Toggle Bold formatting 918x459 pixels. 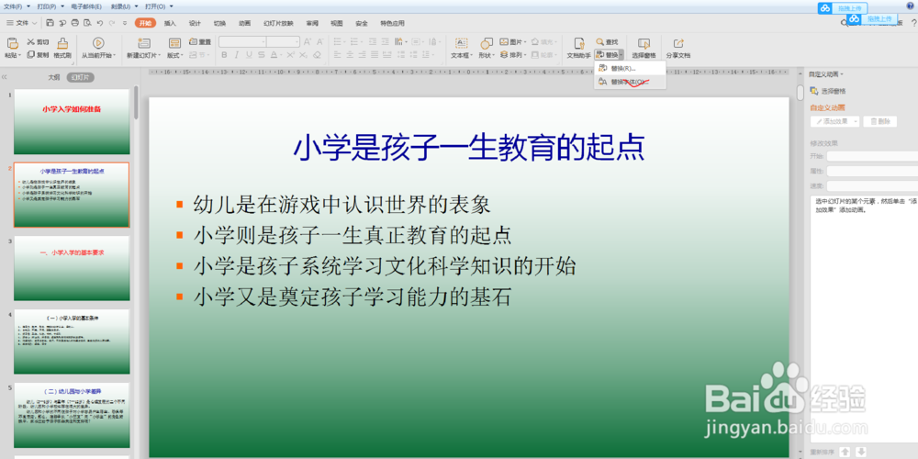224,55
